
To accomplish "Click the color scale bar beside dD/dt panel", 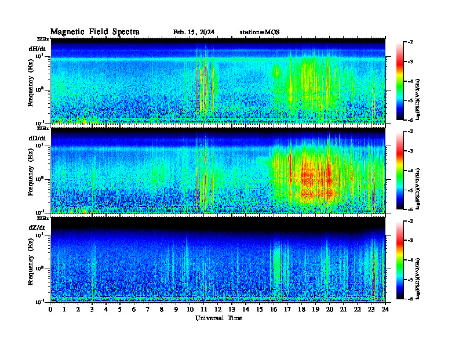I will coord(399,171).
